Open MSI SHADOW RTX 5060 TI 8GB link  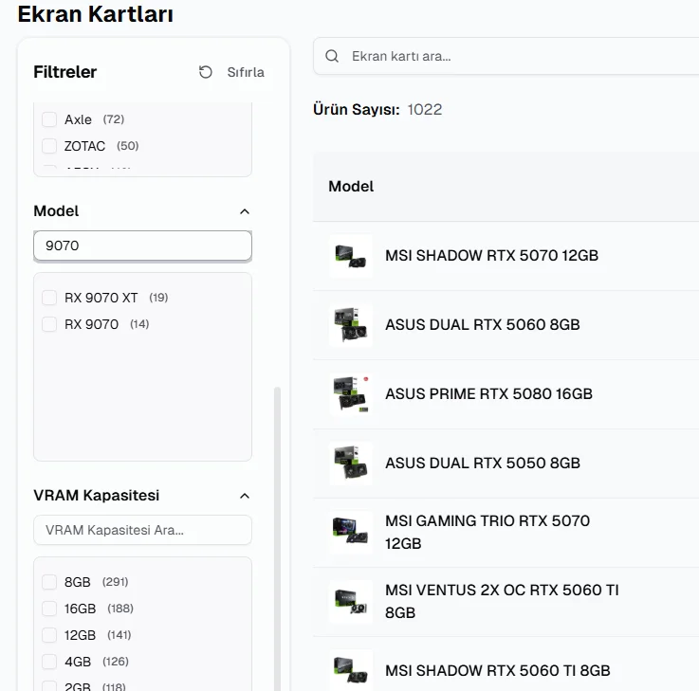tap(498, 670)
